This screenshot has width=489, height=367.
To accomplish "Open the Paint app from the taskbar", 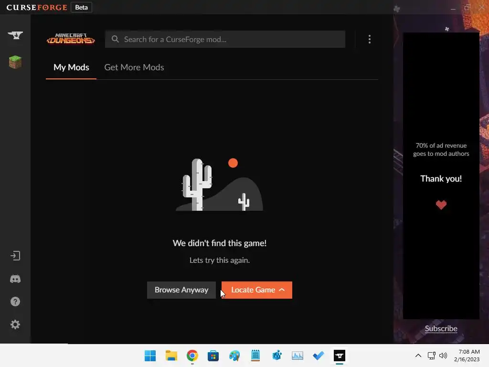I will [234, 356].
